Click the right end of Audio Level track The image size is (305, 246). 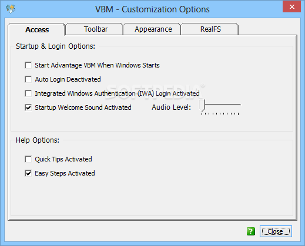click(239, 105)
